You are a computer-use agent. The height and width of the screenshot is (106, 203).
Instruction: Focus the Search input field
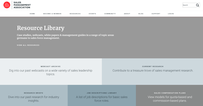(x=189, y=5)
